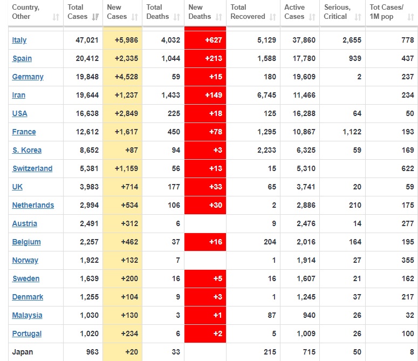Sort table by Total Cases icon
Screen dimensions: 418x361
(x=95, y=17)
